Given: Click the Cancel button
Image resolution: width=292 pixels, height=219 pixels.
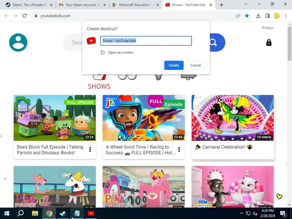Looking at the screenshot, I should (196, 65).
